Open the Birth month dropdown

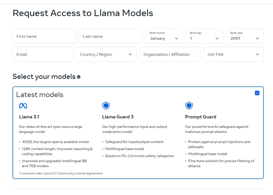tap(164, 36)
